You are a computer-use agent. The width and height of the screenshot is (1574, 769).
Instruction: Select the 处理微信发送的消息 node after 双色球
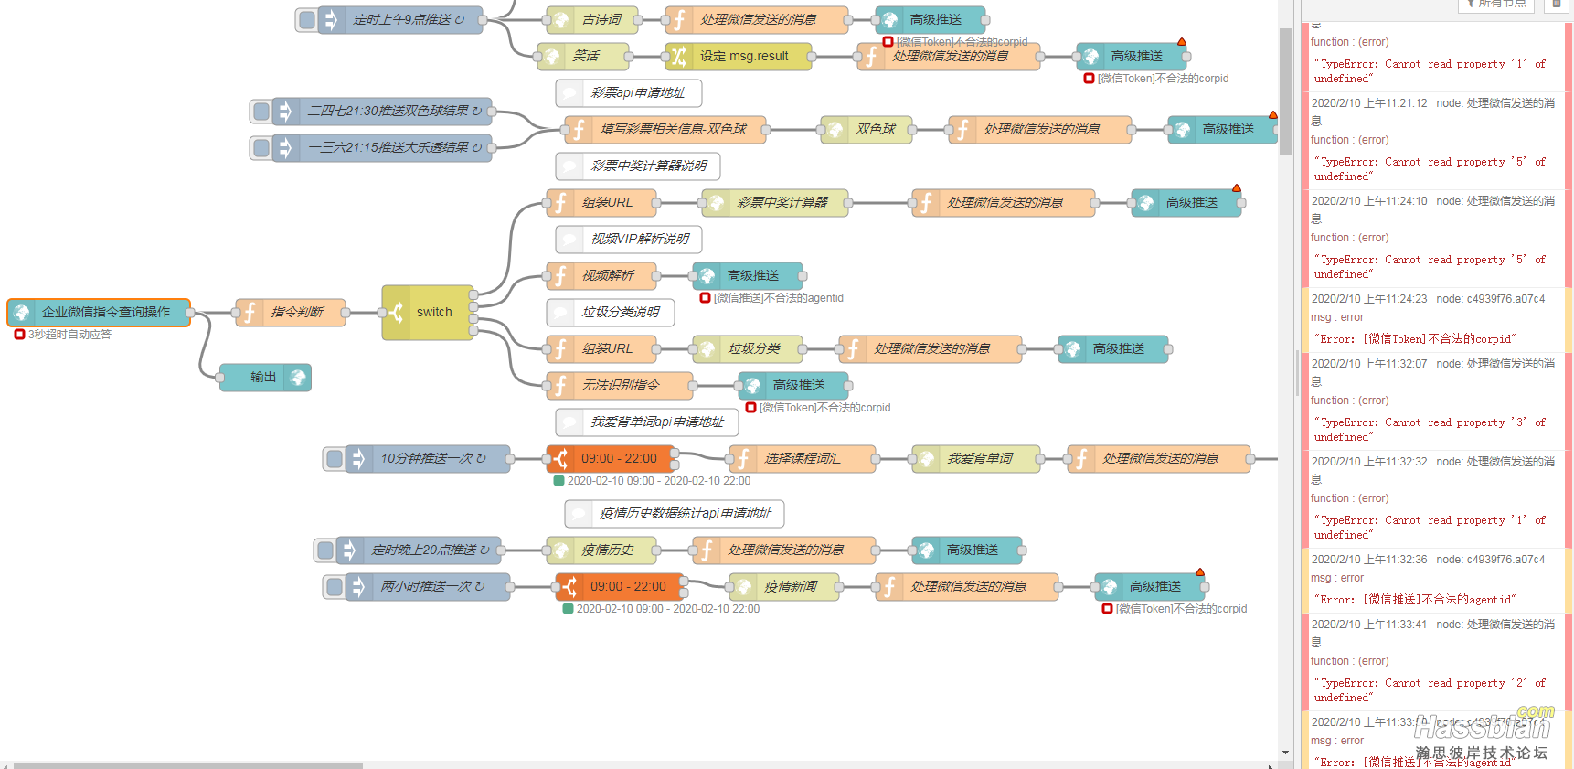[x=1040, y=129]
